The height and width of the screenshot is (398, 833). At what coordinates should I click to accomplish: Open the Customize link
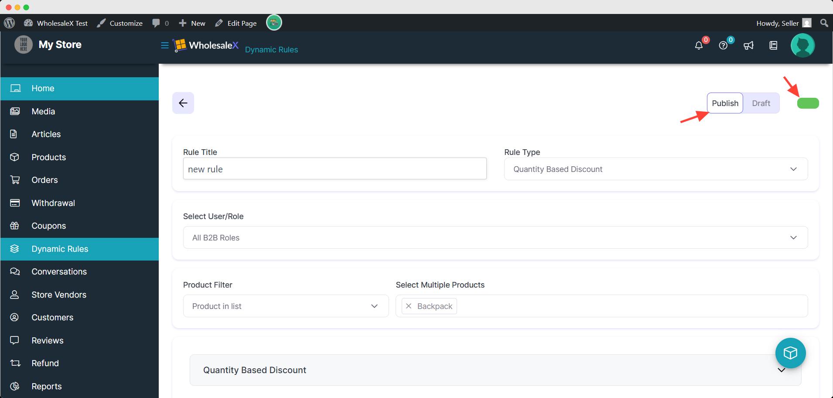click(120, 23)
